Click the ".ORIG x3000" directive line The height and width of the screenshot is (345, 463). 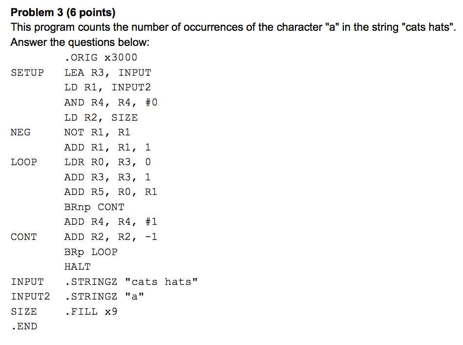[x=101, y=58]
